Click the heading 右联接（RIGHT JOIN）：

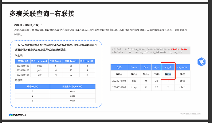28,25
